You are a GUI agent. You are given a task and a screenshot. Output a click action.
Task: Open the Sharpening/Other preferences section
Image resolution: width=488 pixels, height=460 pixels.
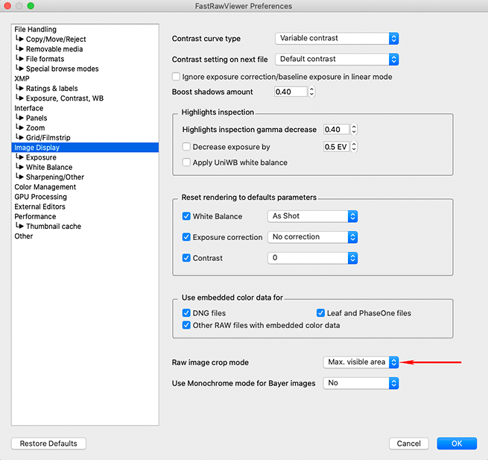click(x=54, y=177)
